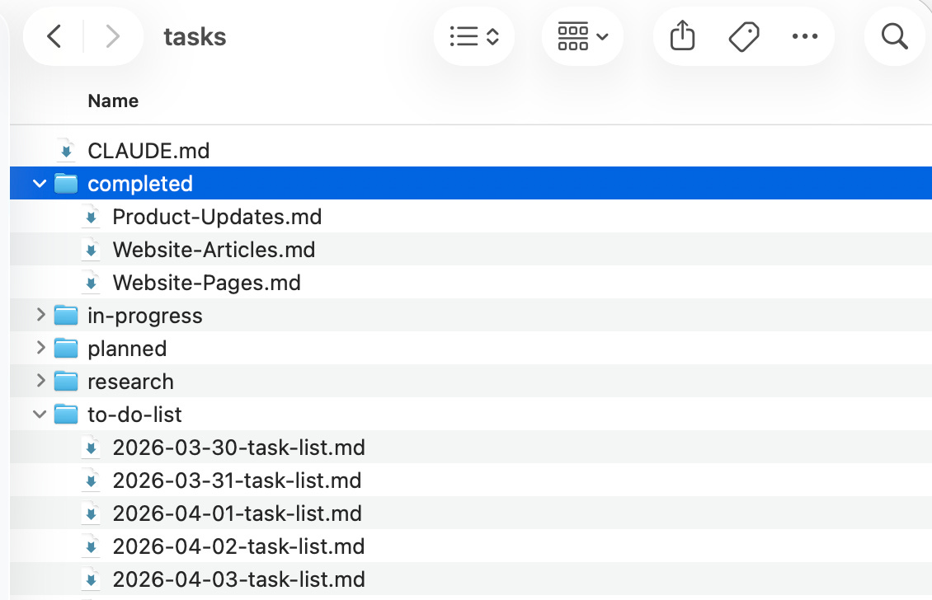The height and width of the screenshot is (600, 932).
Task: Click the tag icon to edit tags
Action: (744, 37)
